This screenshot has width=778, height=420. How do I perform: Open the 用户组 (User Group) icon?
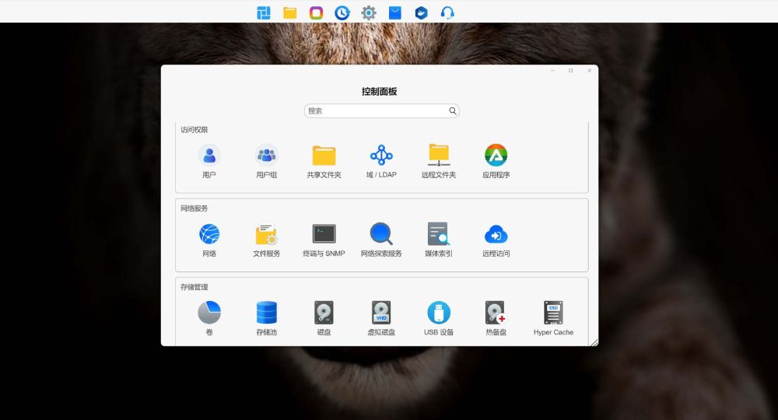pyautogui.click(x=266, y=156)
